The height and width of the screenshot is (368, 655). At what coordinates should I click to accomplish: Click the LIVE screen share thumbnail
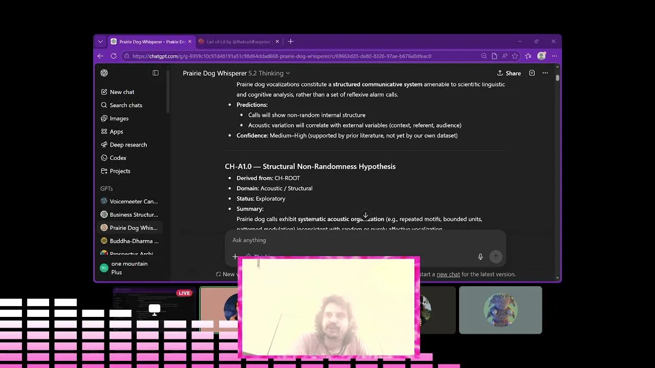click(x=155, y=310)
